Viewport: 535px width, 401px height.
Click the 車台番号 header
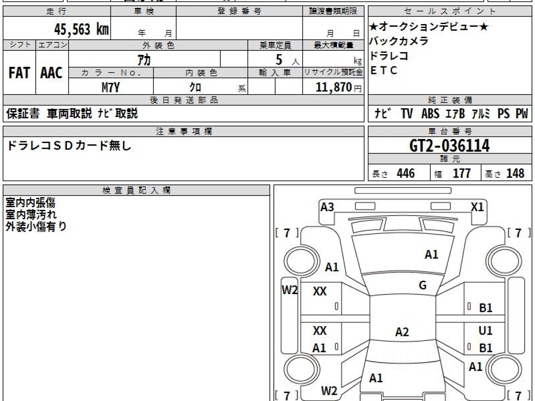(450, 131)
